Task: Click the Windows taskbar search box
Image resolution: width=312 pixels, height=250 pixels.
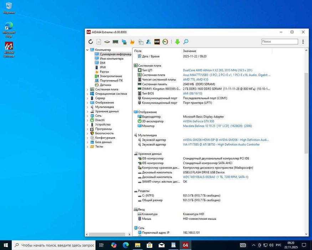Action: pos(54,245)
